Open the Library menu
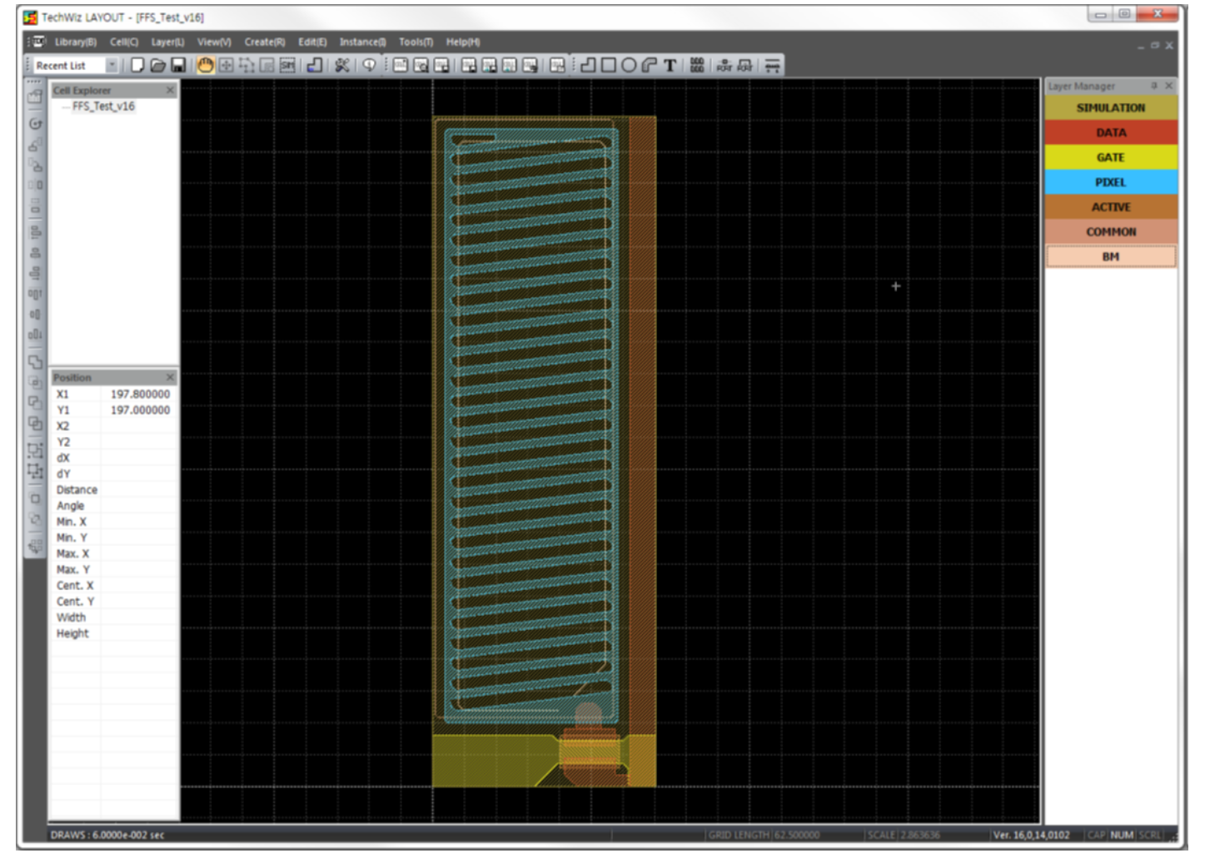The width and height of the screenshot is (1210, 863). coord(76,42)
